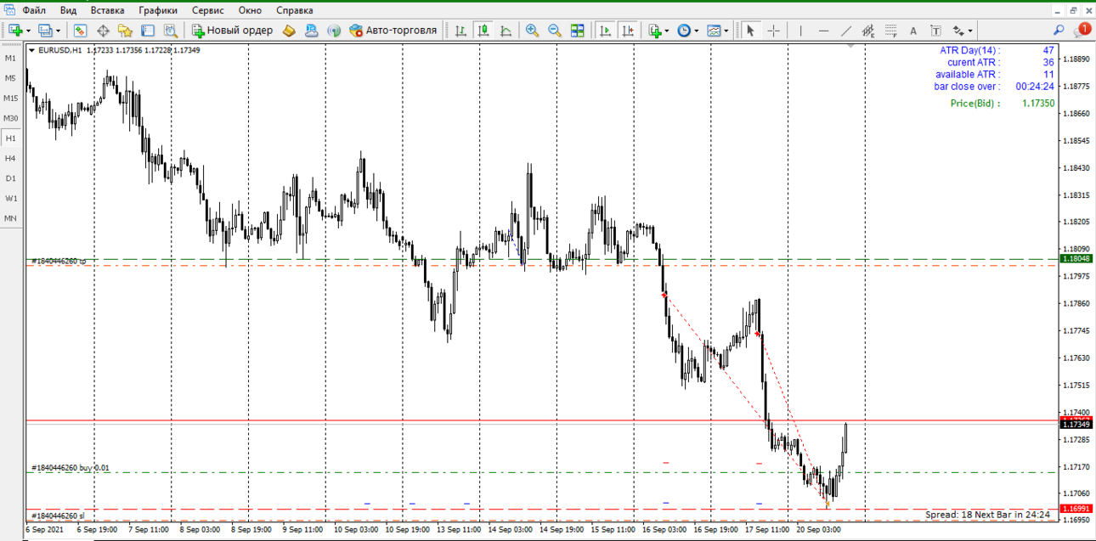Open the Periods clock icon
Screen dimensions: 1096x541
pyautogui.click(x=684, y=31)
